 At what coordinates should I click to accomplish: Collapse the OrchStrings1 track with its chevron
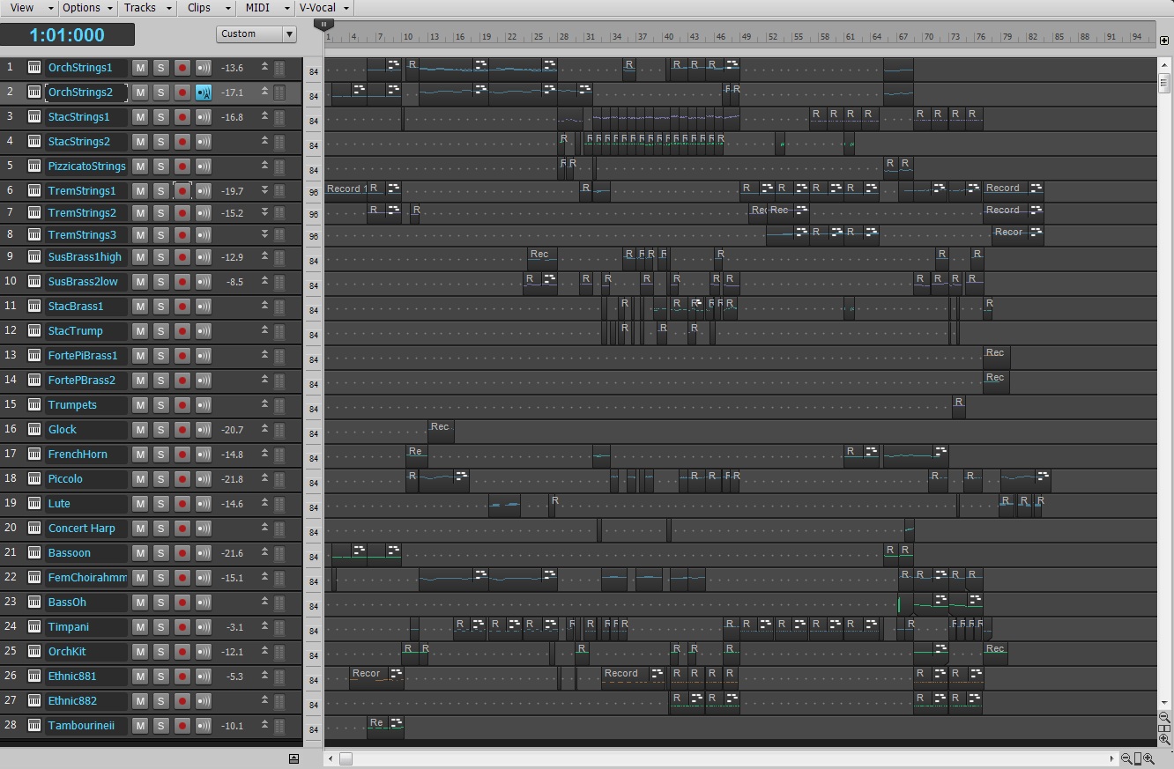point(264,68)
